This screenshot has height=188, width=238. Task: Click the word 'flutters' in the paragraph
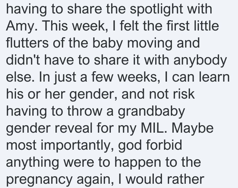27,43
